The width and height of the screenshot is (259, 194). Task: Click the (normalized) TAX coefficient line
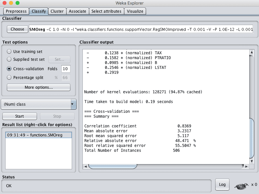pyautogui.click(x=124, y=53)
